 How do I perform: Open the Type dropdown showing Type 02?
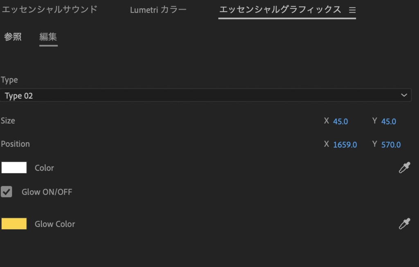tap(205, 95)
